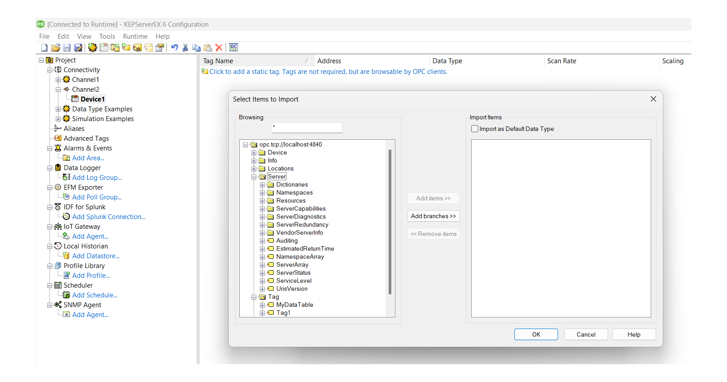Open the Tools menu

click(x=107, y=37)
